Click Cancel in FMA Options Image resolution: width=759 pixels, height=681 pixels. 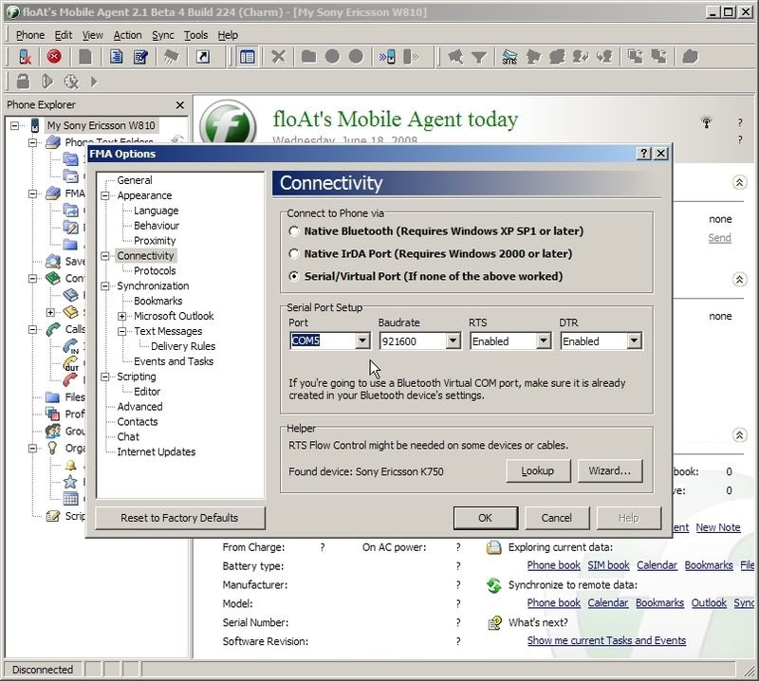[x=557, y=518]
